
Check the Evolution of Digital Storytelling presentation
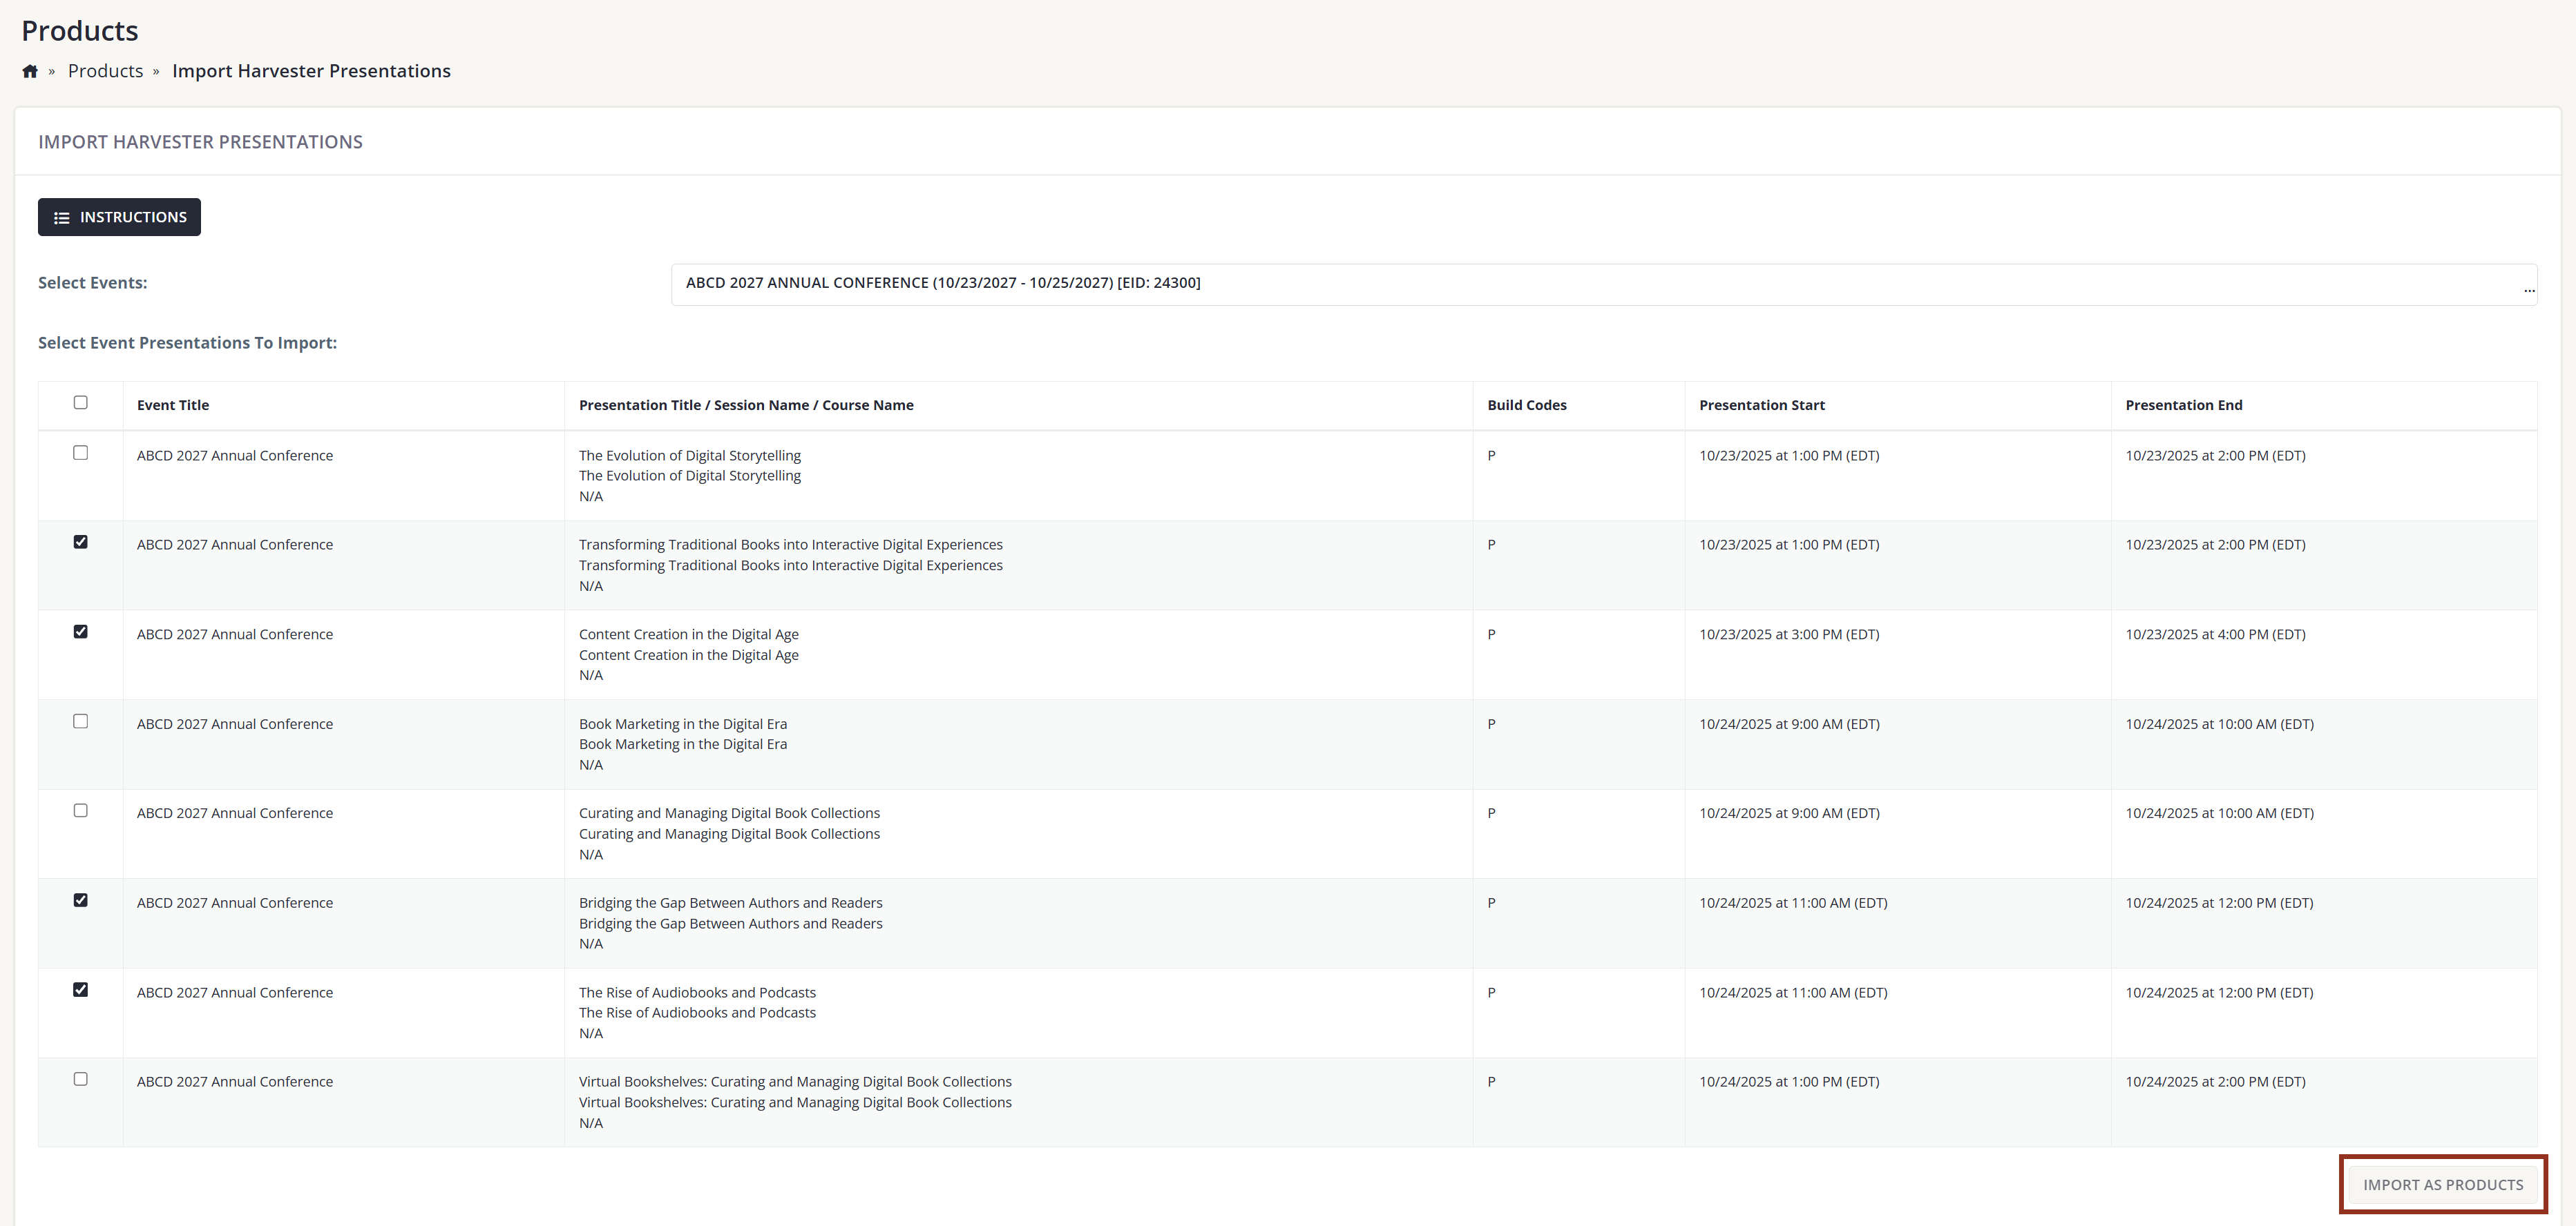80,453
